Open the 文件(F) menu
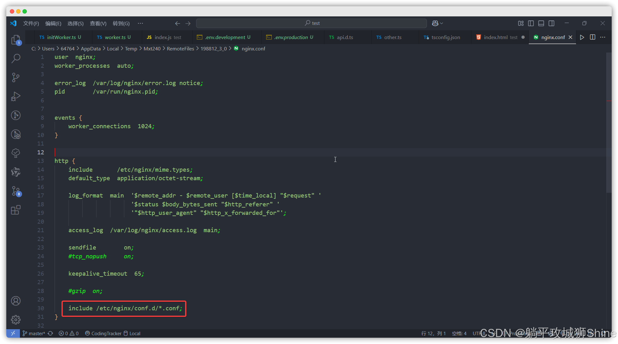Image resolution: width=618 pixels, height=344 pixels. tap(31, 23)
